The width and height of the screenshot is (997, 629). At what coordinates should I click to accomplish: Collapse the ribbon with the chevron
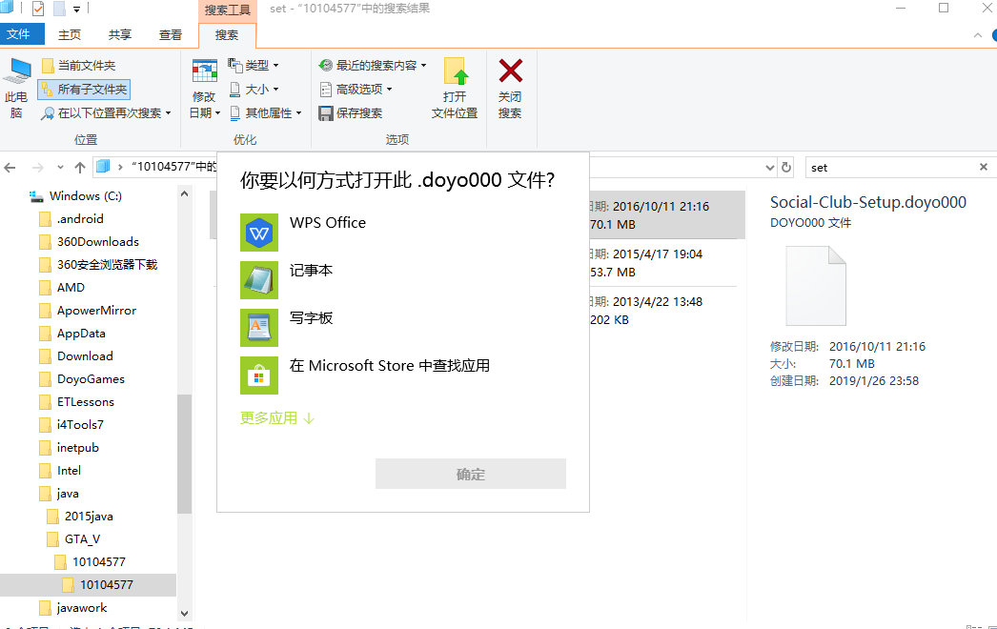[978, 35]
